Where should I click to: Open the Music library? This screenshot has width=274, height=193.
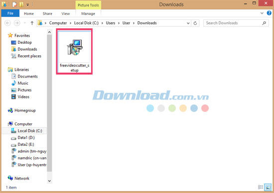(x=23, y=83)
